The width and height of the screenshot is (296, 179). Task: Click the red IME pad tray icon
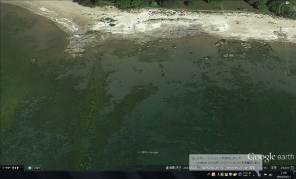coord(214,175)
